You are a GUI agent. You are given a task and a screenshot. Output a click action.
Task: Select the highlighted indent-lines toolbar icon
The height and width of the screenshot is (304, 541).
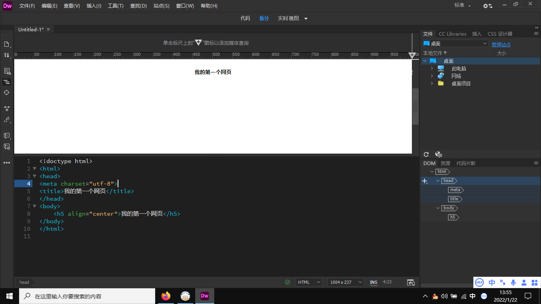click(7, 82)
